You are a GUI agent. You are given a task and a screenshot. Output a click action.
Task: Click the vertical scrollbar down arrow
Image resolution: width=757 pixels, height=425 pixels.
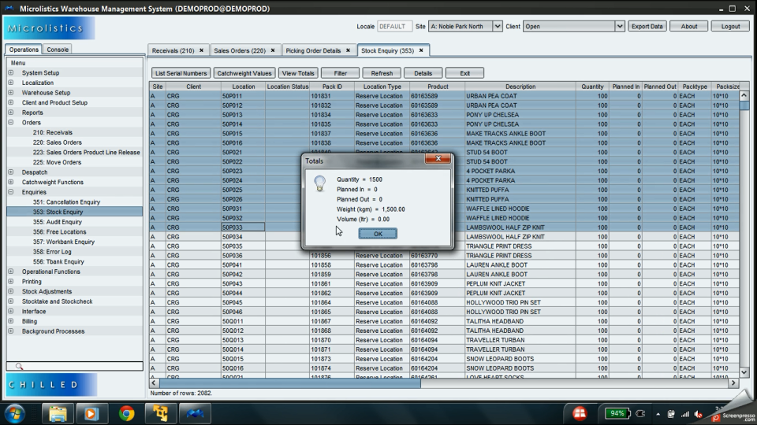[744, 372]
